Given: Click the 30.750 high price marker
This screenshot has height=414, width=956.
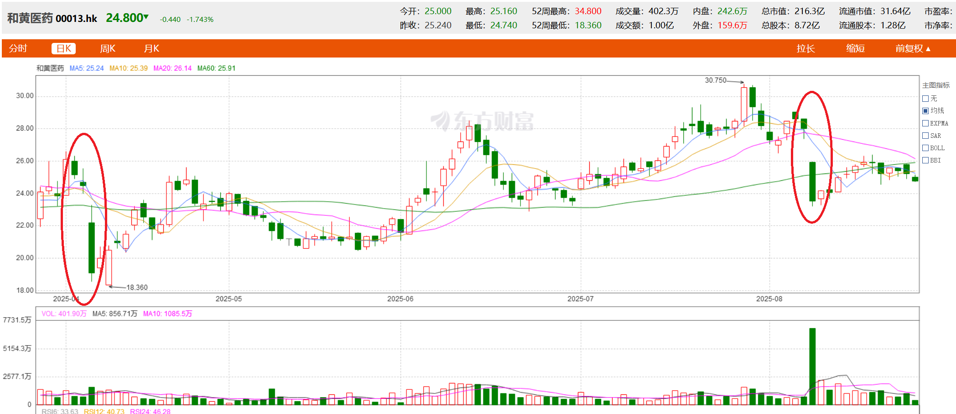Looking at the screenshot, I should click(716, 80).
